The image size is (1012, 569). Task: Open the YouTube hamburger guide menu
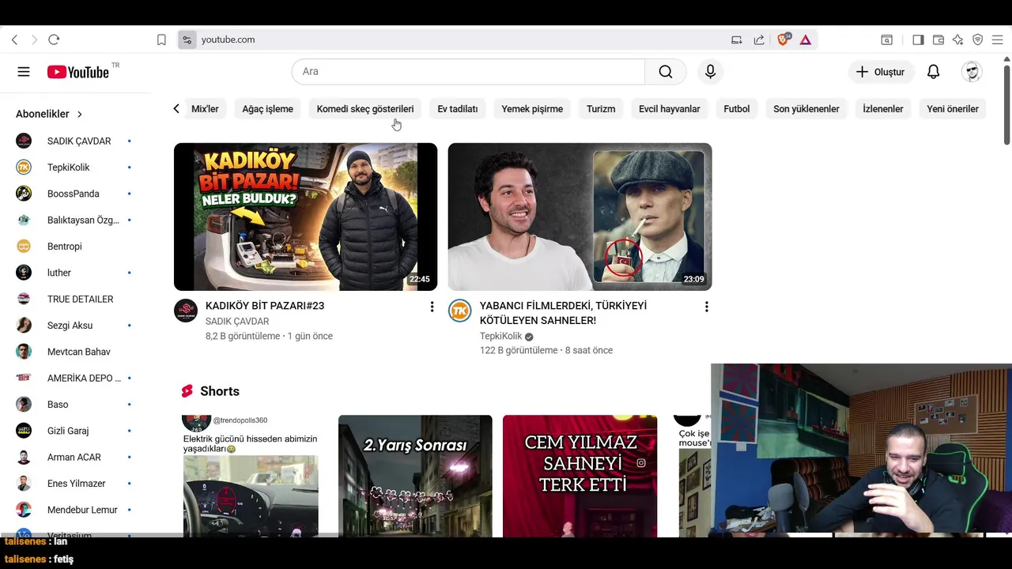[24, 72]
